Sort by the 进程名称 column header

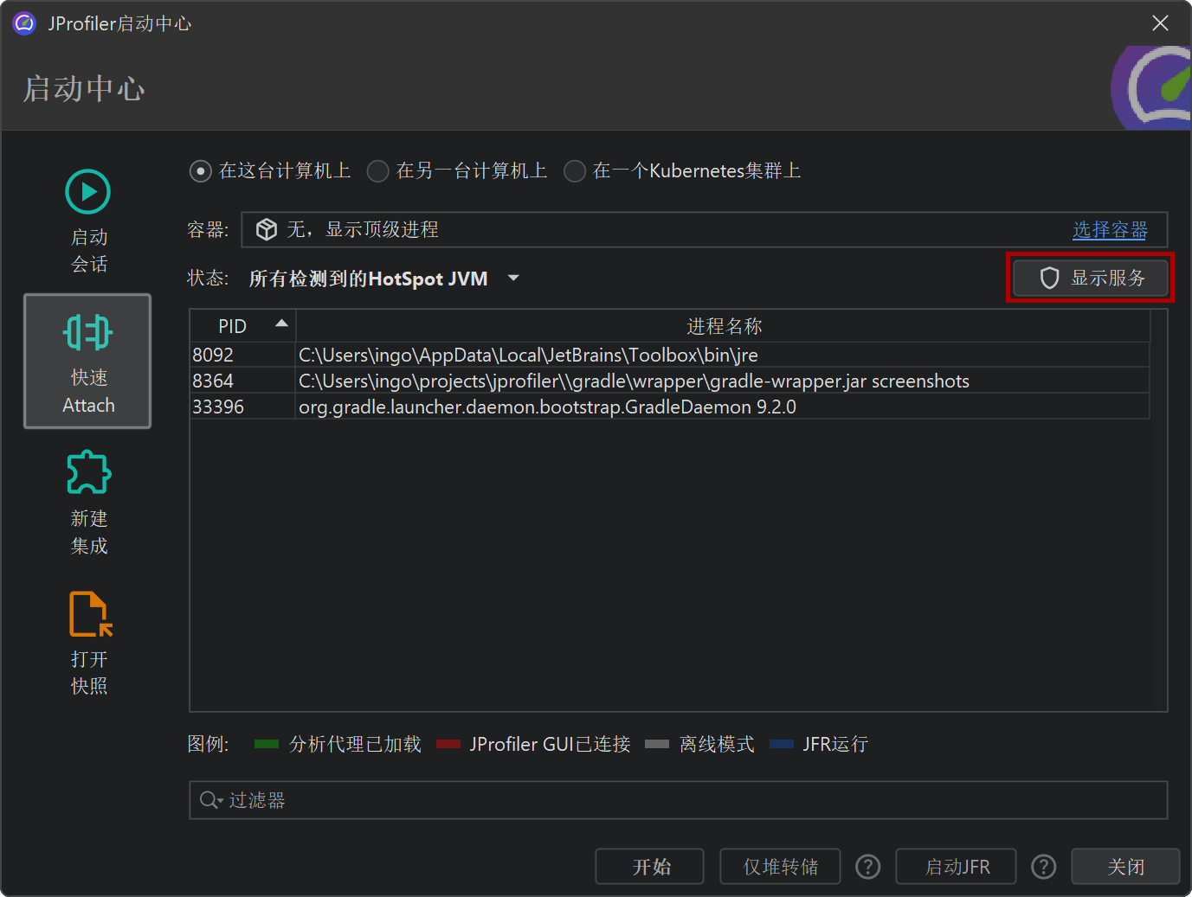pos(724,326)
